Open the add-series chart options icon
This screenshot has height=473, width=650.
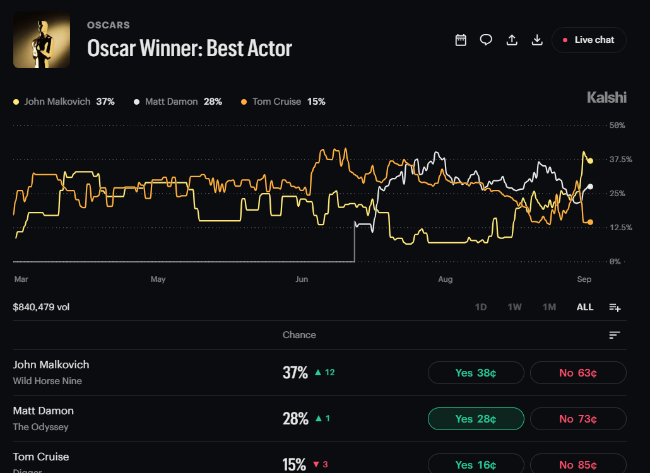click(615, 307)
